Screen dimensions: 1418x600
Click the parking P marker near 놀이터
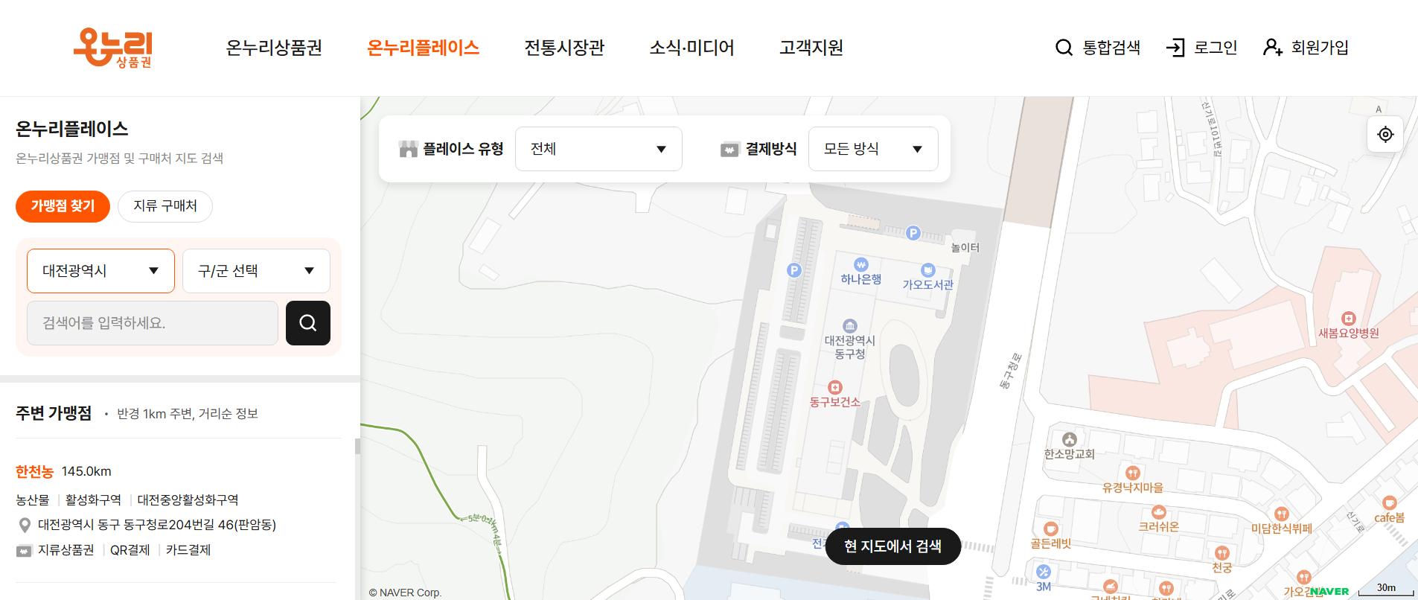pos(913,233)
